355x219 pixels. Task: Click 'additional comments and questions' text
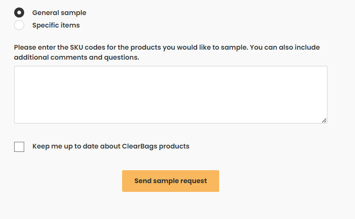click(76, 58)
